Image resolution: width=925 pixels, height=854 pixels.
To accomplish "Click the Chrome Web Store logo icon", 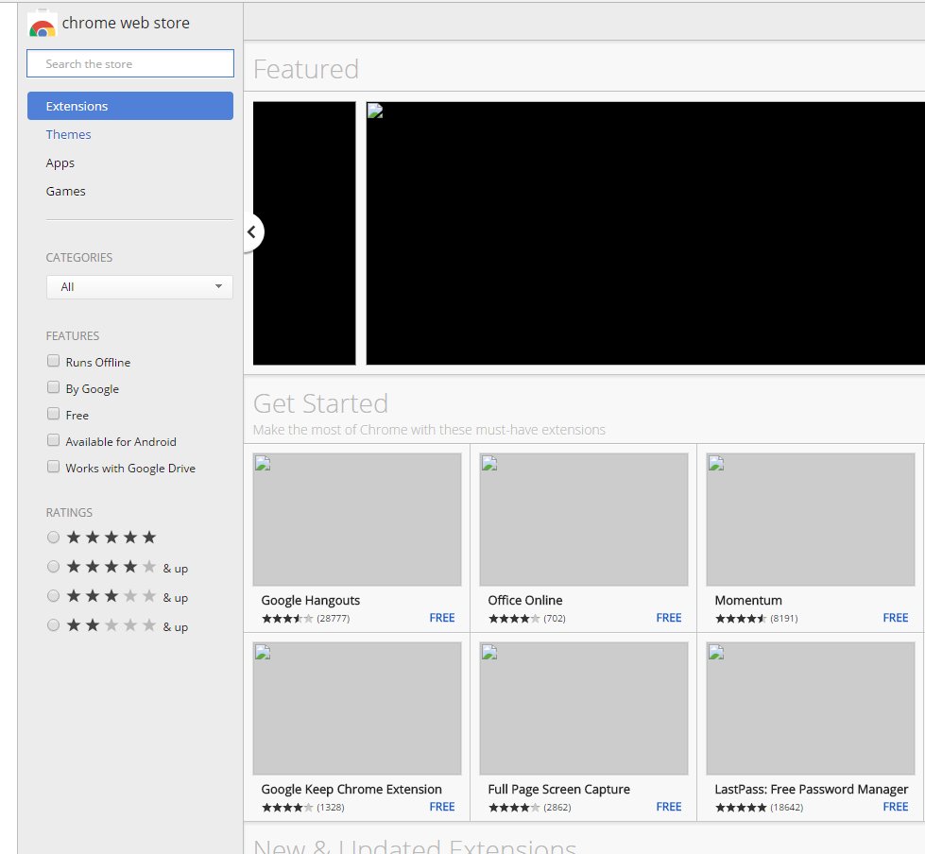I will point(42,24).
